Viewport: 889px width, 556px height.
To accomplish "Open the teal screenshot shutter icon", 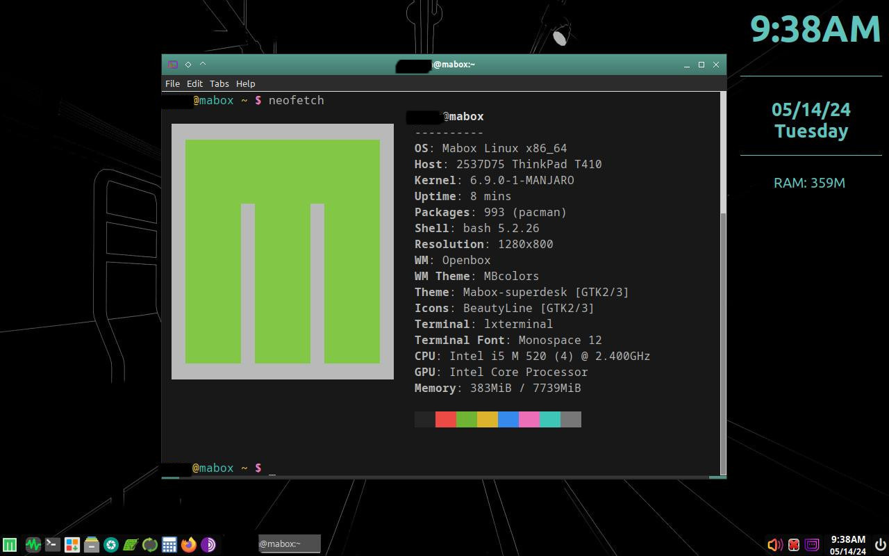I will click(x=110, y=544).
